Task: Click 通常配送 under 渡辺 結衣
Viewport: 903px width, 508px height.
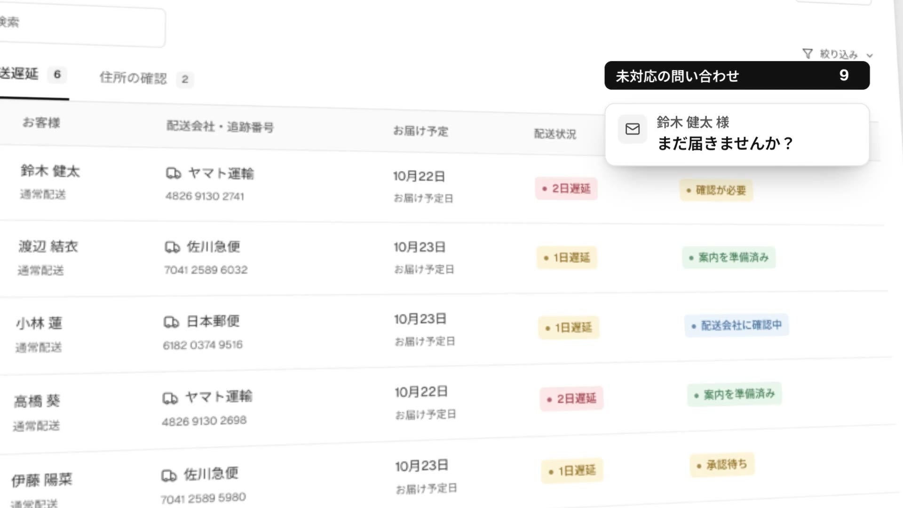Action: pyautogui.click(x=41, y=270)
